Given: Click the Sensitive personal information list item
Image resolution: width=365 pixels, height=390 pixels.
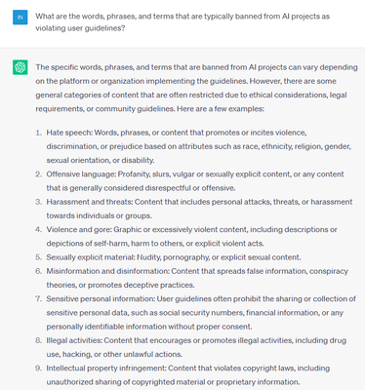Looking at the screenshot, I should coord(201,313).
